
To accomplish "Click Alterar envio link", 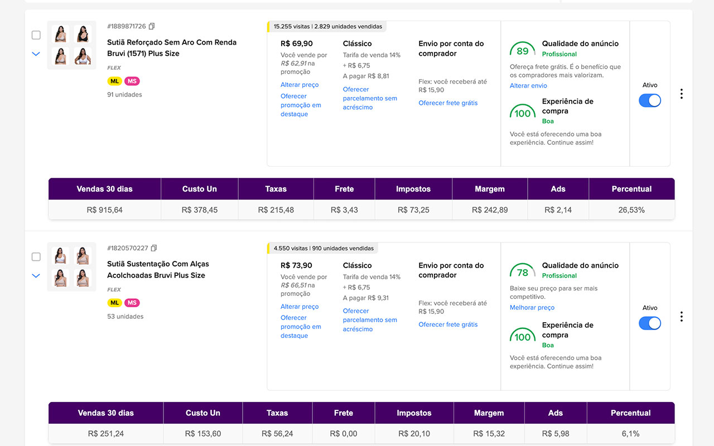I will [x=528, y=86].
